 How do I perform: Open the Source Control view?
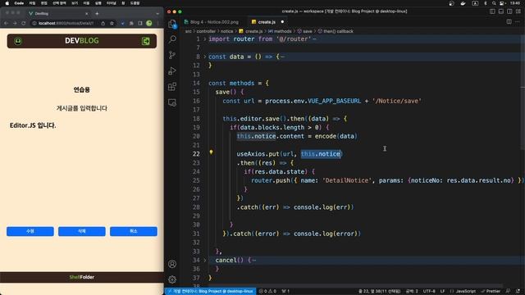[172, 55]
